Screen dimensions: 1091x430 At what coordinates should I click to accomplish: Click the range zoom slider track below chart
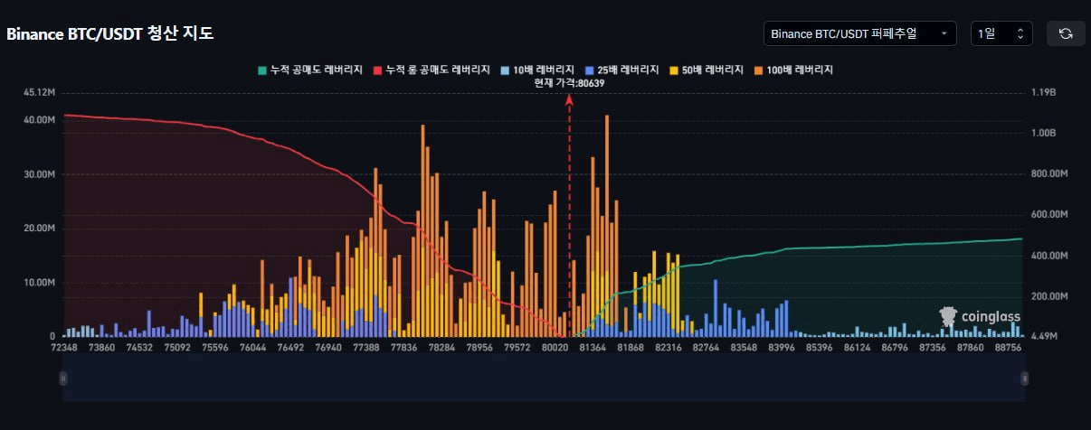point(544,378)
